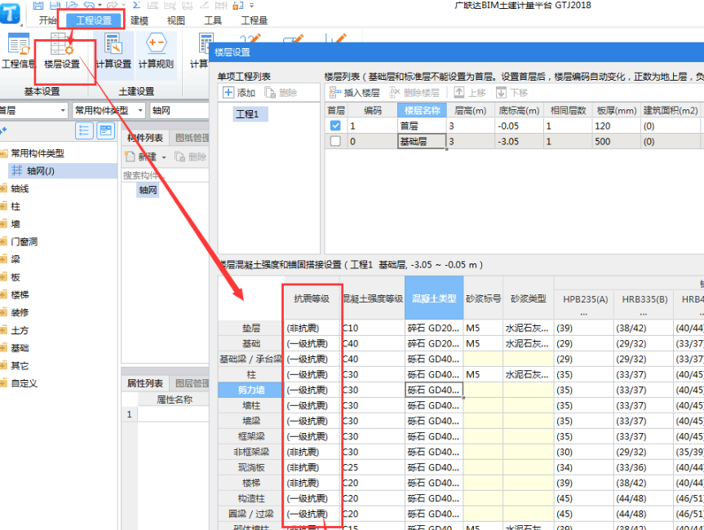704x530 pixels.
Task: Switch to the 工具 ribbon tab
Action: (x=213, y=20)
